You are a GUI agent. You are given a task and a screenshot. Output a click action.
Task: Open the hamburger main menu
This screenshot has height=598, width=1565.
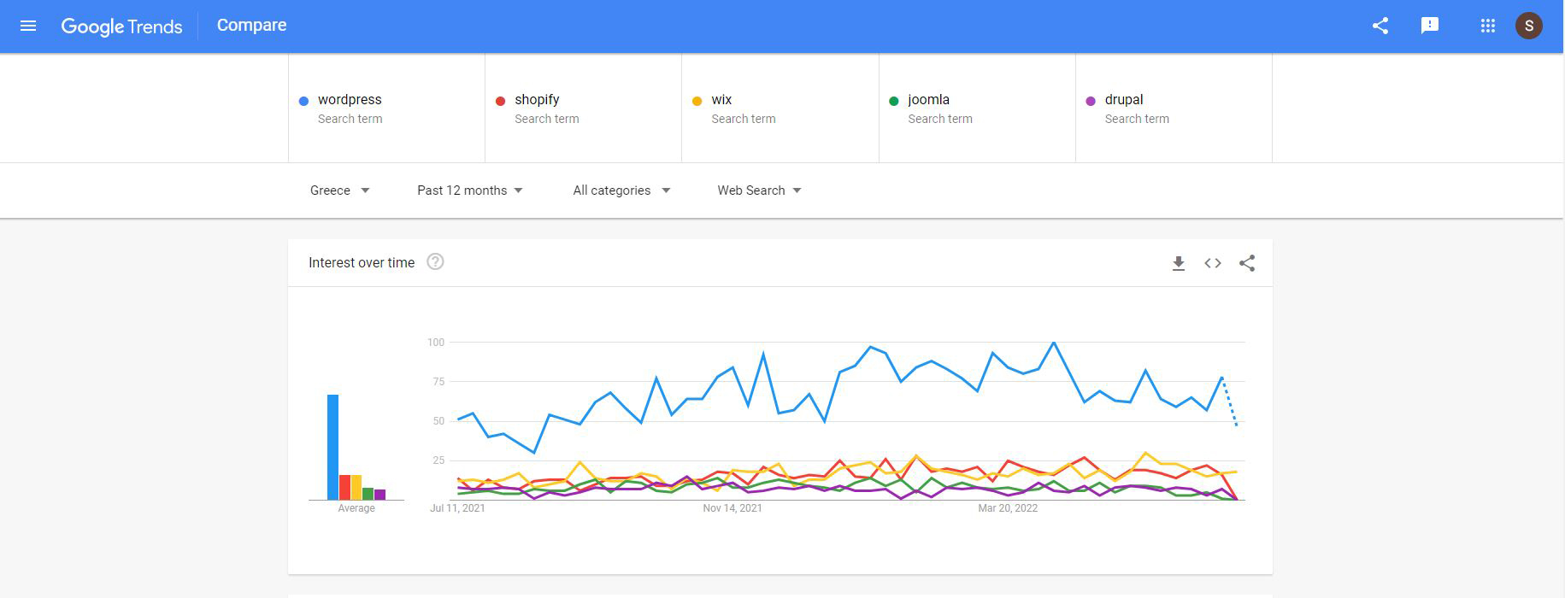(28, 26)
